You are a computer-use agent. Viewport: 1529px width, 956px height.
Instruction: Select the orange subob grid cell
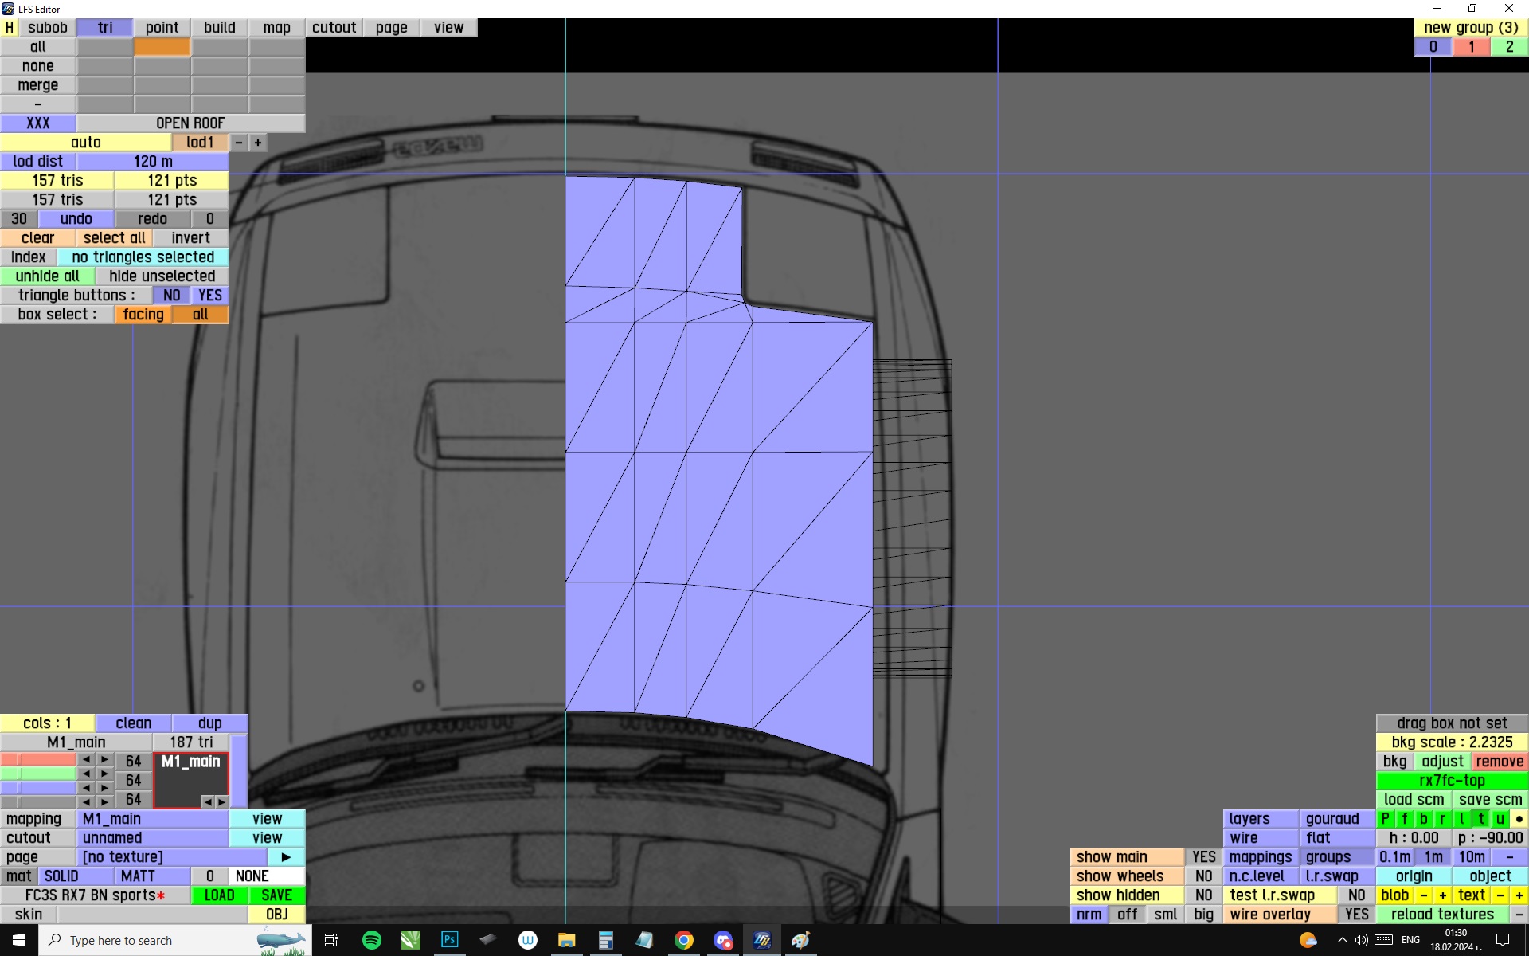[x=162, y=47]
